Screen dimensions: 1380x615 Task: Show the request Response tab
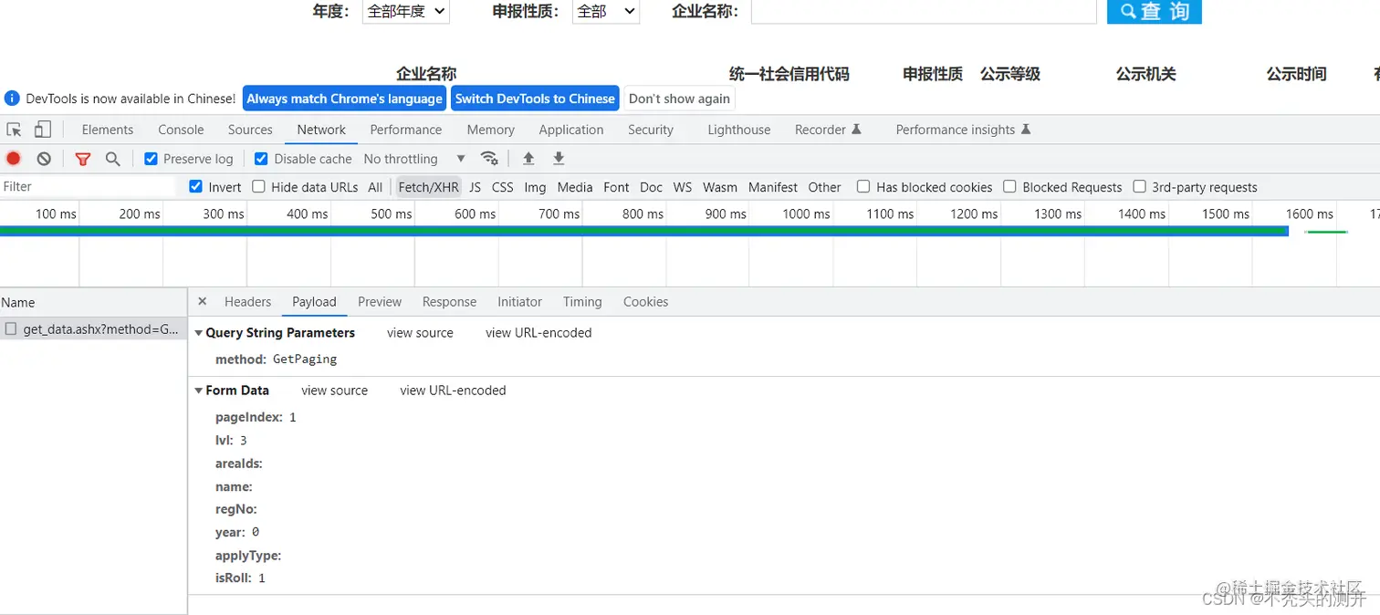coord(449,302)
